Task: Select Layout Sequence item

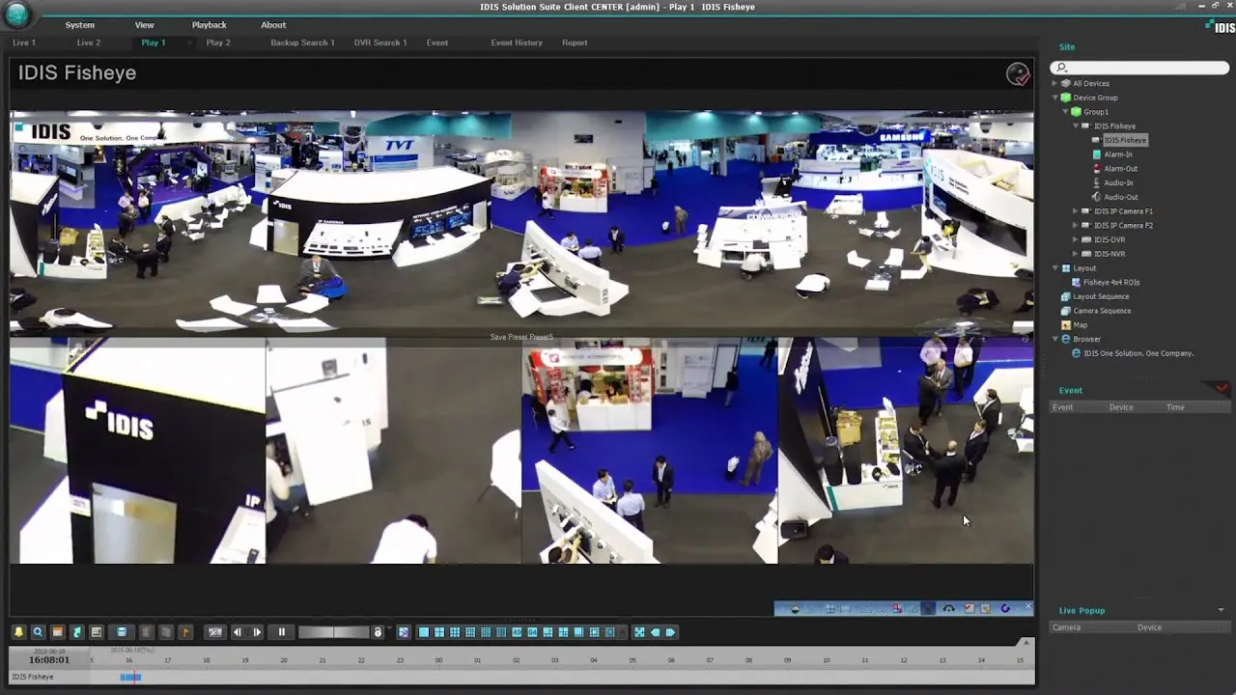Action: (x=1101, y=296)
